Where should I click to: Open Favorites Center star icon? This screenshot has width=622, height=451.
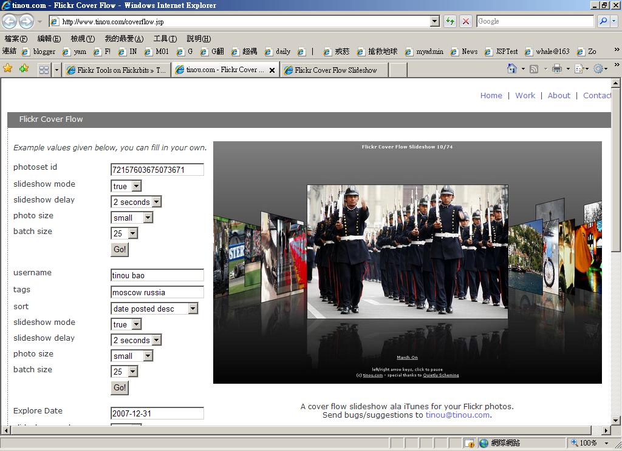[7, 68]
